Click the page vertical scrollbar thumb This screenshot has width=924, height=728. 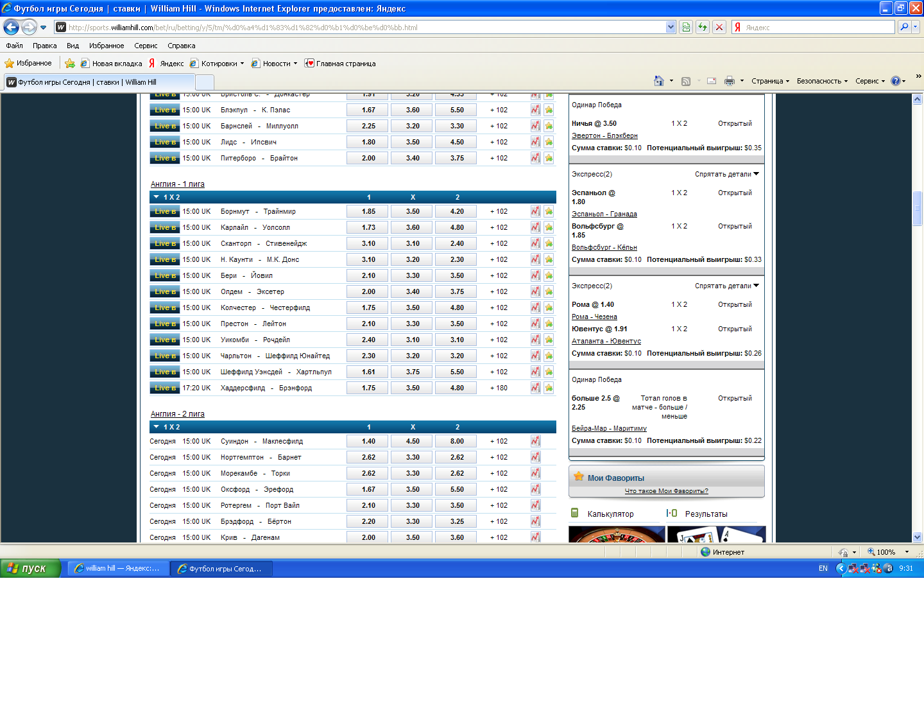[x=917, y=208]
